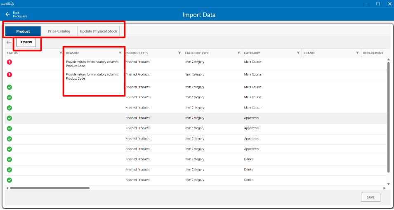Click the vertical scrollbar down arrow
394x210 pixels.
click(388, 184)
